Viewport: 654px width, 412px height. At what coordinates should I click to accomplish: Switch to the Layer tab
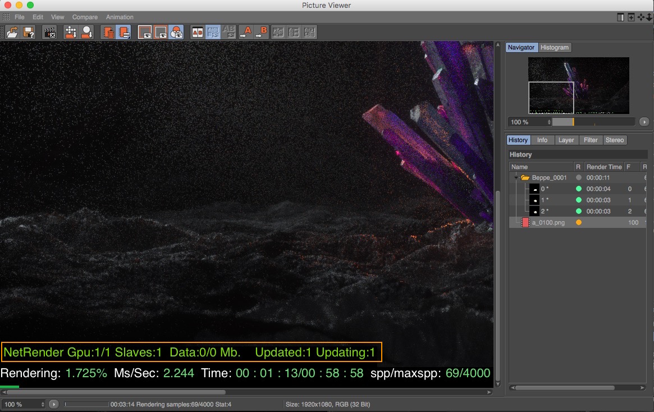click(566, 140)
